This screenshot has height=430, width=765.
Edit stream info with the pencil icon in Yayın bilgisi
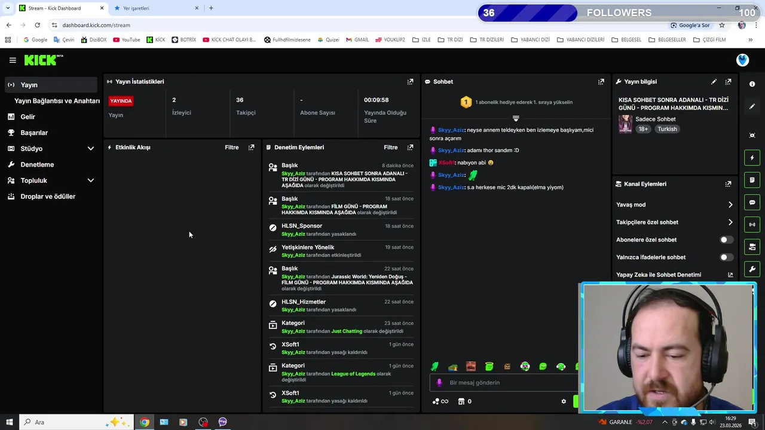coord(714,82)
